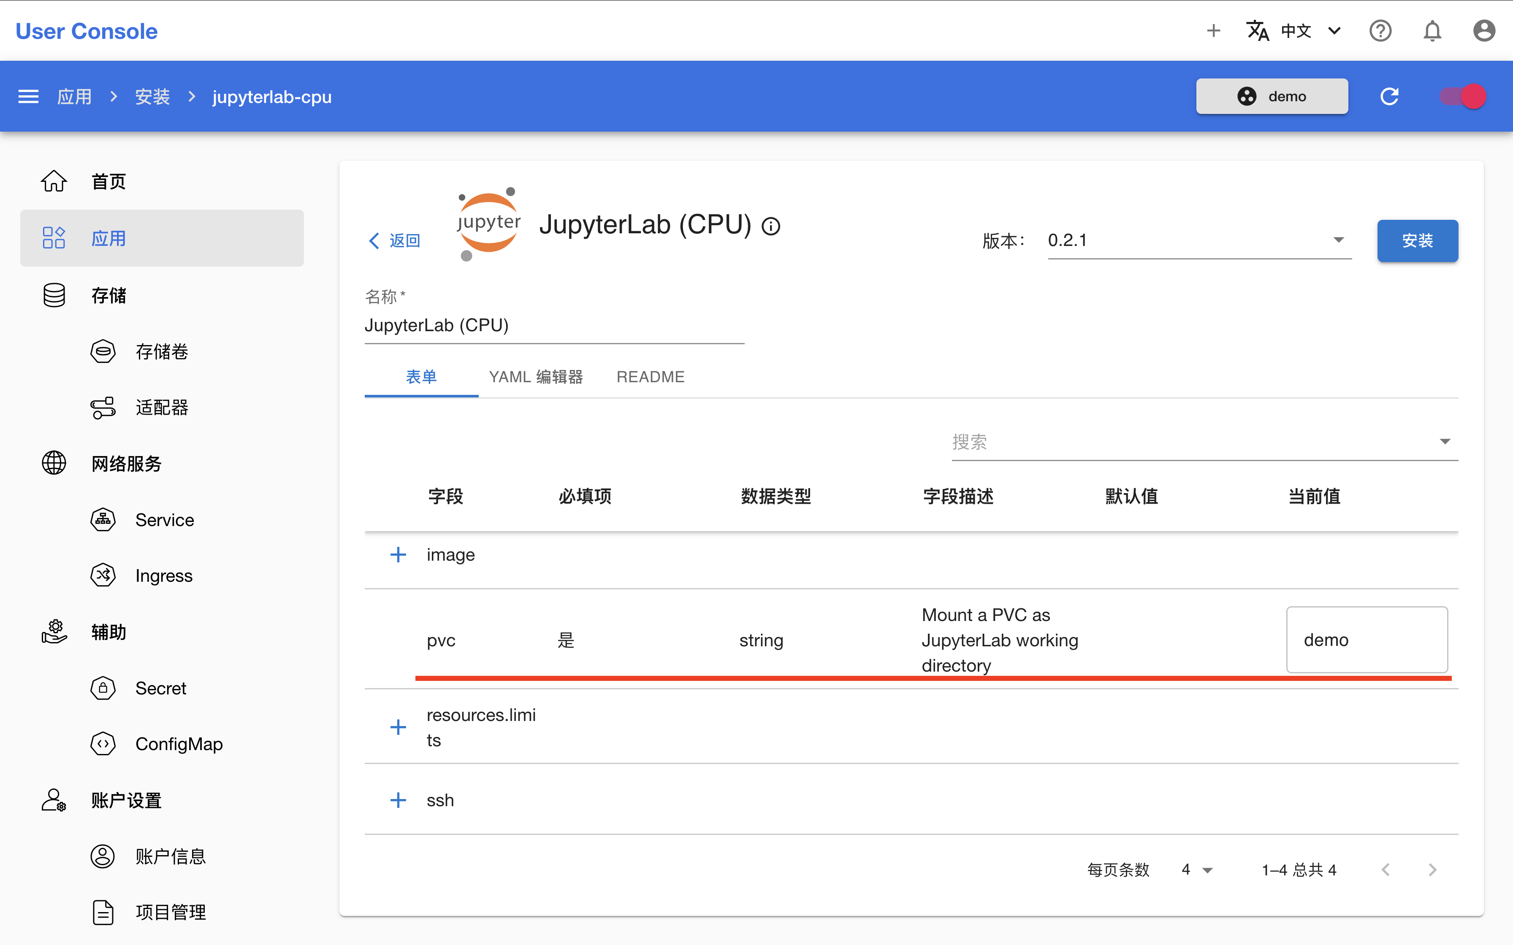The image size is (1513, 945).
Task: Click the 应用 breadcrumb link
Action: [74, 97]
